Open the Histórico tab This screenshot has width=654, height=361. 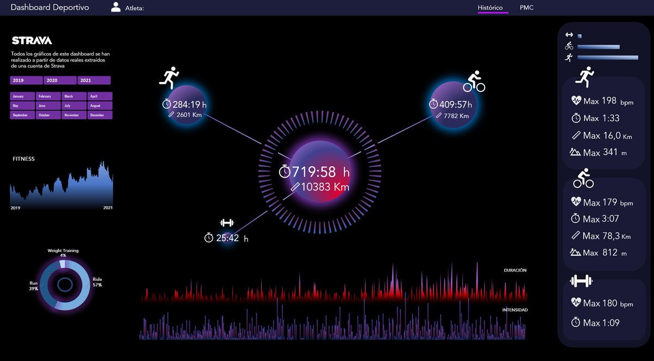pos(490,8)
